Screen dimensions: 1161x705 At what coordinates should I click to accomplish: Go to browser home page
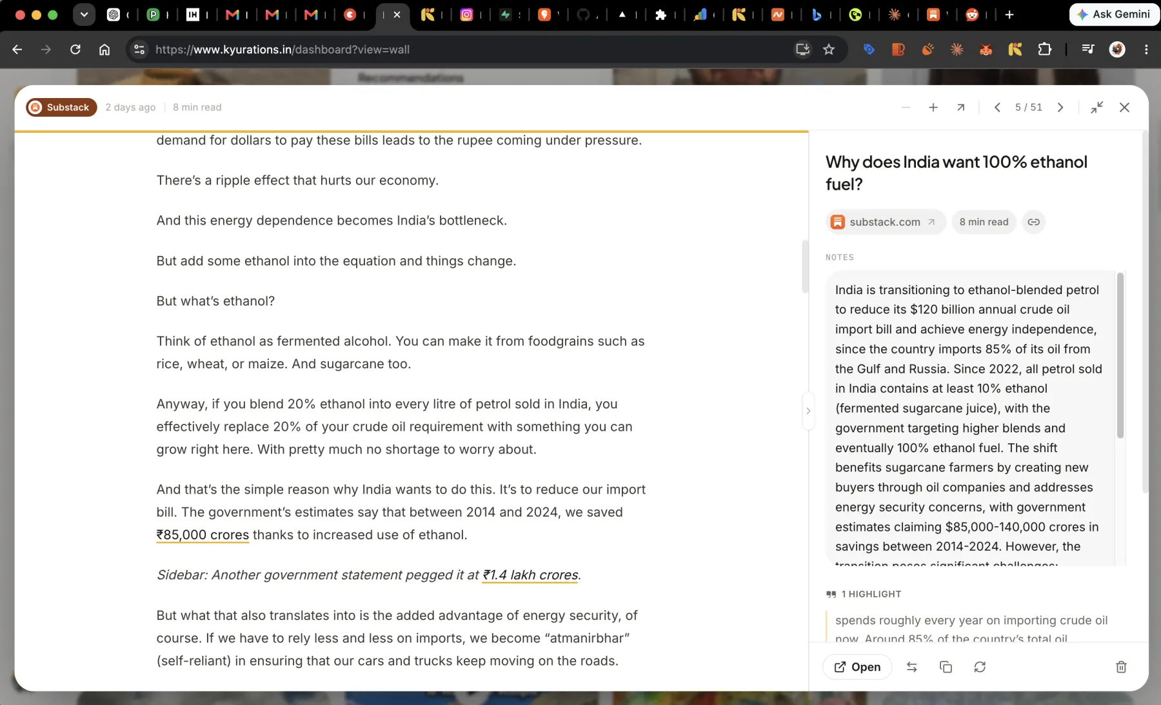(104, 50)
